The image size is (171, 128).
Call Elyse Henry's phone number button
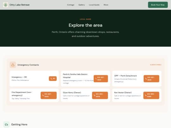tap(100, 95)
